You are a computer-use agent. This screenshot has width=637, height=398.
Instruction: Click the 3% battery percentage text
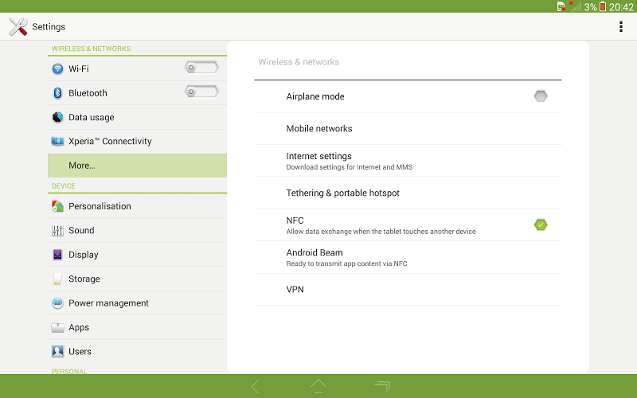point(590,7)
